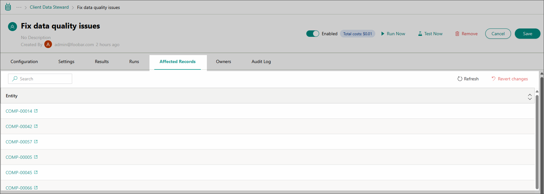Open external link icon beside COMP-00014
544x194 pixels.
pos(36,111)
